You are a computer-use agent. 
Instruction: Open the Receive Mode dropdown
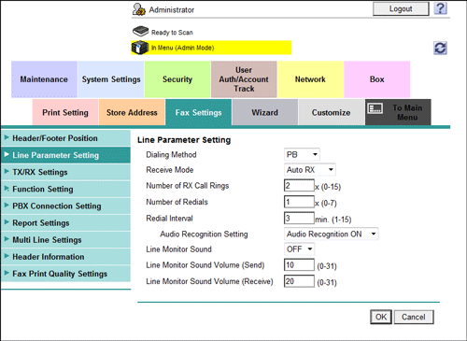(x=309, y=170)
